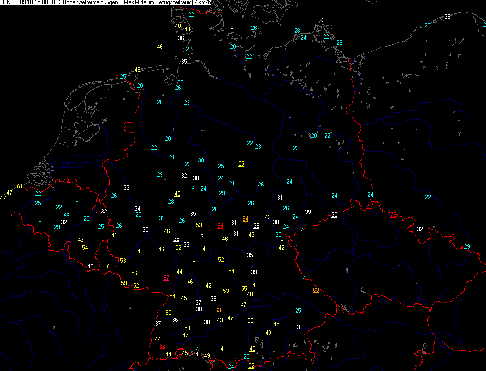Click the orange underlined 66 station value
This screenshot has height=371, width=486.
310,229
